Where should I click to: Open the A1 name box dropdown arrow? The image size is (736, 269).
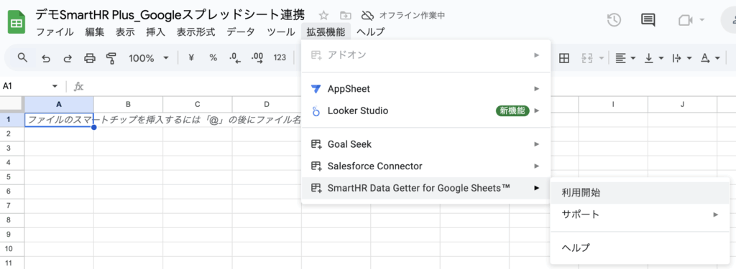[55, 86]
